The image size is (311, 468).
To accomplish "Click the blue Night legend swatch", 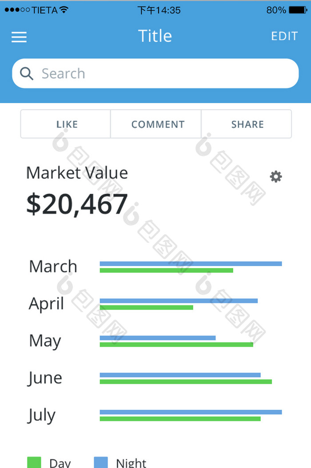I will 101,462.
